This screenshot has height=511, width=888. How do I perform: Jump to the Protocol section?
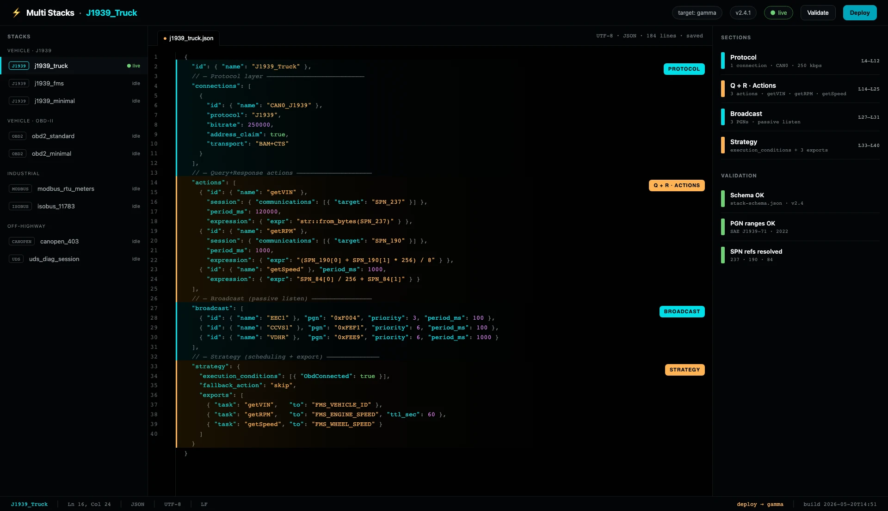pyautogui.click(x=800, y=61)
